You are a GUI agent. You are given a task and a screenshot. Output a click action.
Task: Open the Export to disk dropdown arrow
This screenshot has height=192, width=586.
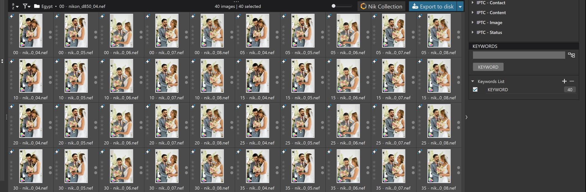click(460, 6)
